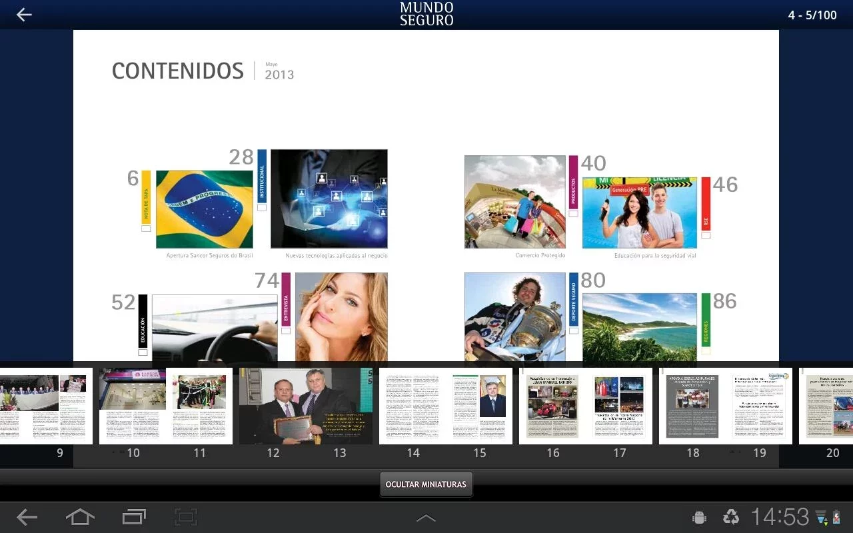Go to page number 74
This screenshot has height=533, width=853.
[267, 280]
